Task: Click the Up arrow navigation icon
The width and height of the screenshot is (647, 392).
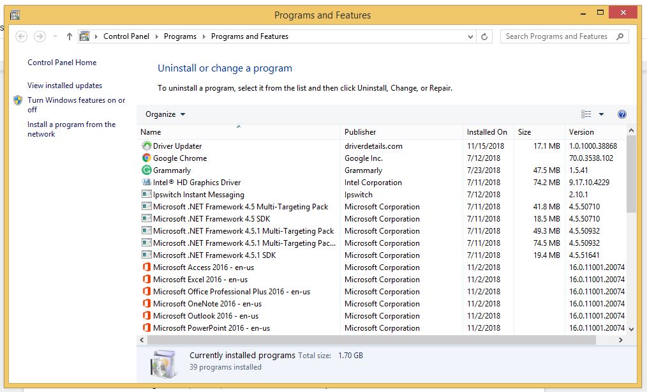Action: pos(70,37)
